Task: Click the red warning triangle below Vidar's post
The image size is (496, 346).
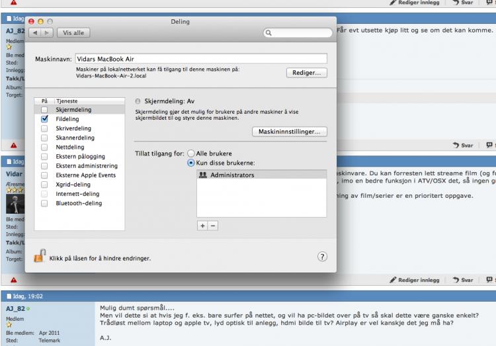Action: coord(14,280)
